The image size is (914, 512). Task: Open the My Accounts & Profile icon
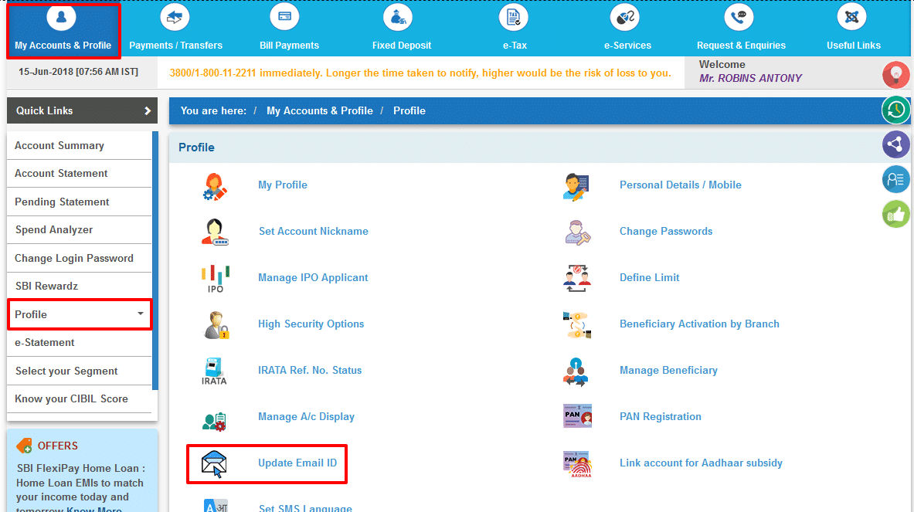click(61, 18)
